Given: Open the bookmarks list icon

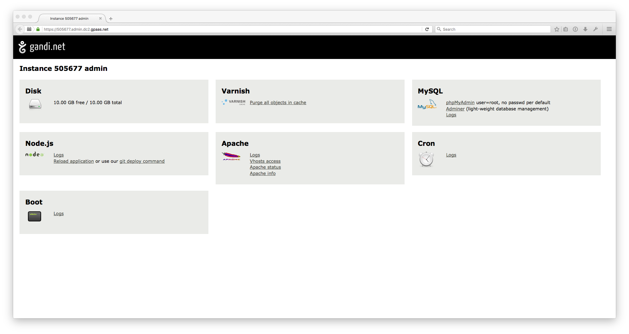Looking at the screenshot, I should tap(566, 29).
